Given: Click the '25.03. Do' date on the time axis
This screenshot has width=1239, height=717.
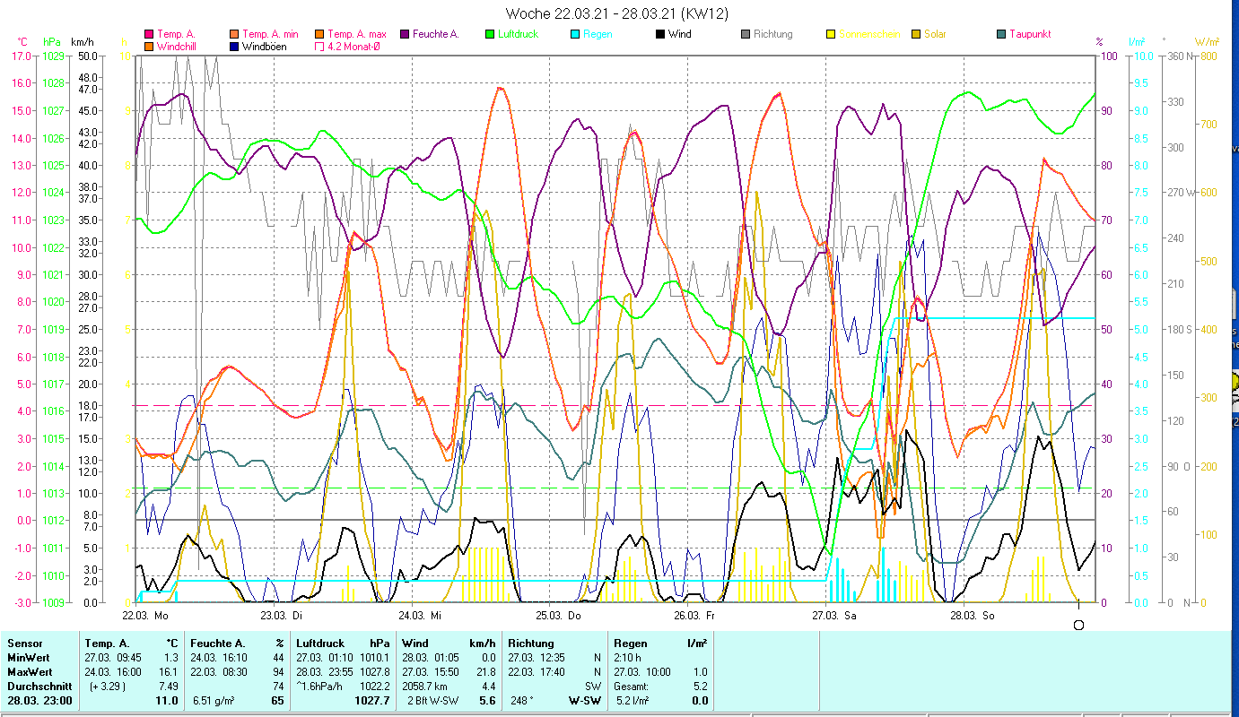Looking at the screenshot, I should point(558,616).
